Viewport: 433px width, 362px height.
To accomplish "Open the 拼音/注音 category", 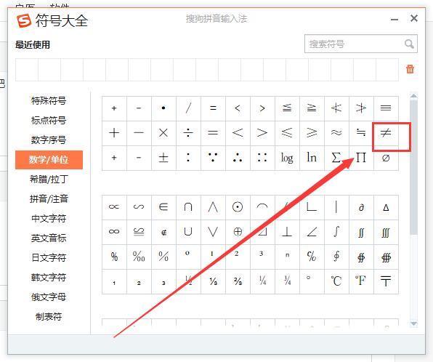I will coord(49,198).
